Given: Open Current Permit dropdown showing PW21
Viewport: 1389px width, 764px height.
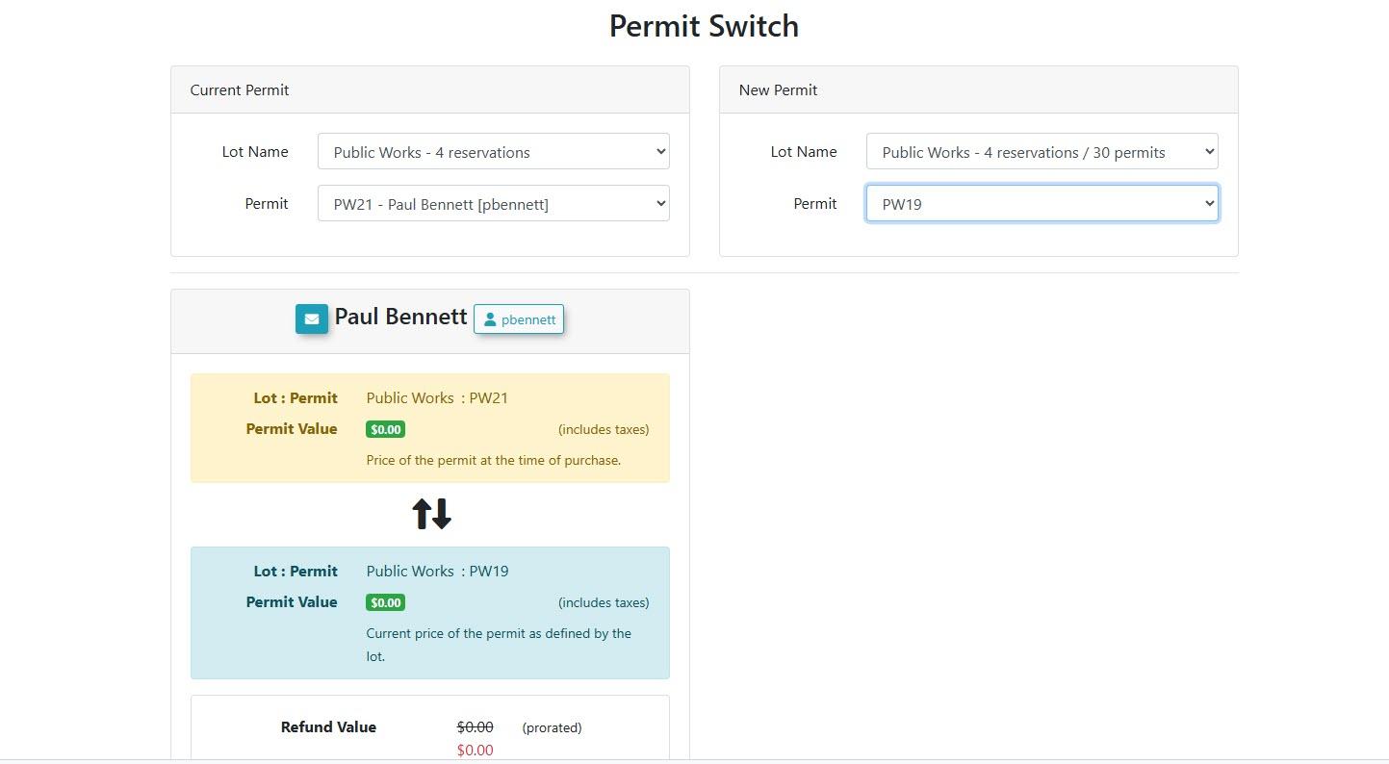Looking at the screenshot, I should [494, 204].
